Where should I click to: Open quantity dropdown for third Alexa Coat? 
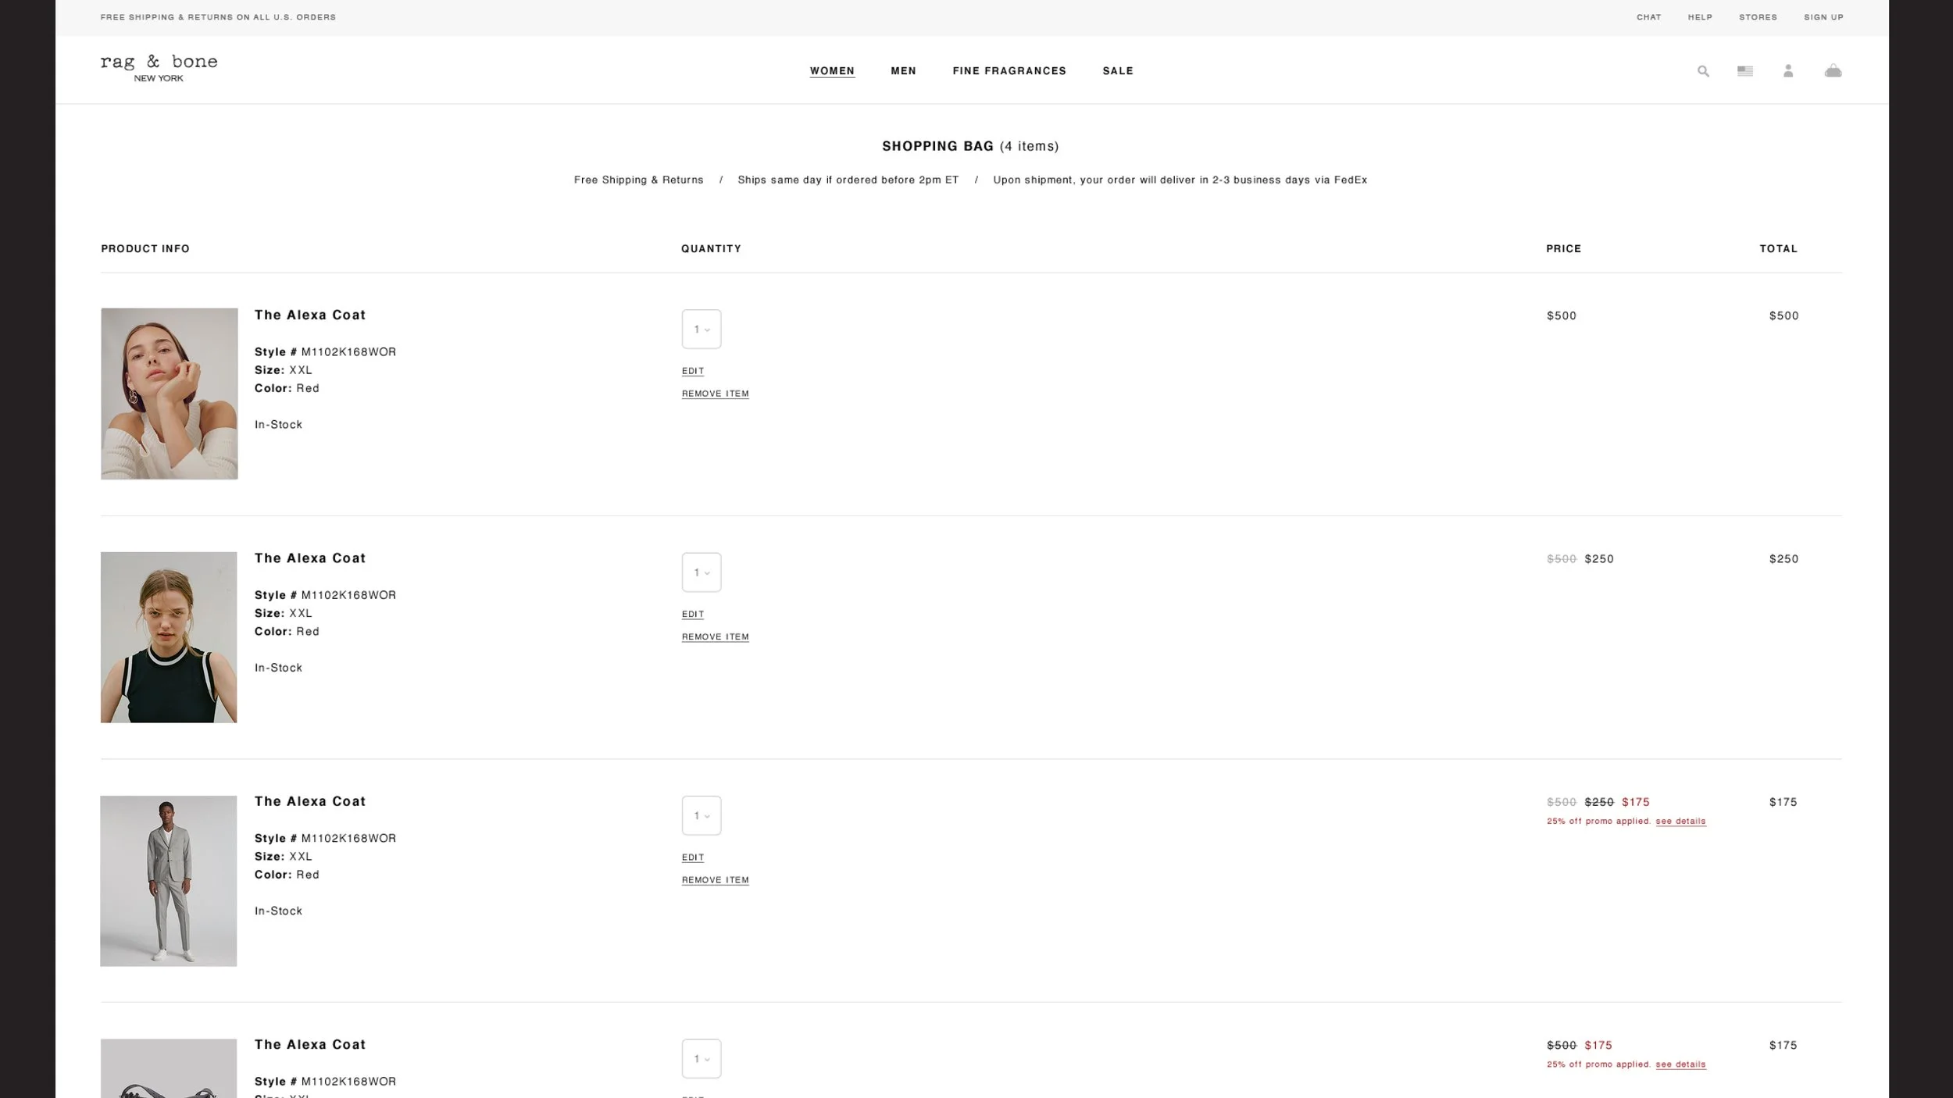701,815
